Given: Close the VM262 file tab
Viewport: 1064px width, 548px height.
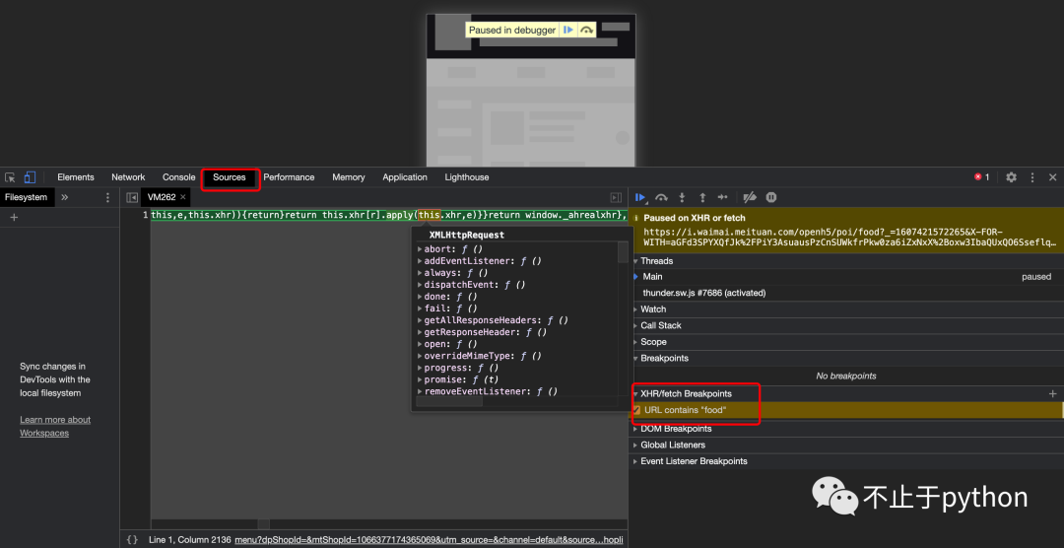Looking at the screenshot, I should tap(183, 197).
